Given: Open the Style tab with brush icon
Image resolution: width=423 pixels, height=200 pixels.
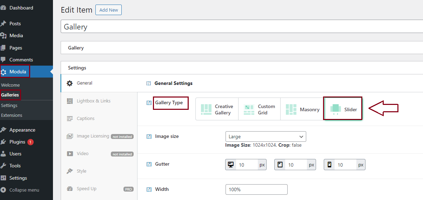Looking at the screenshot, I should point(70,171).
